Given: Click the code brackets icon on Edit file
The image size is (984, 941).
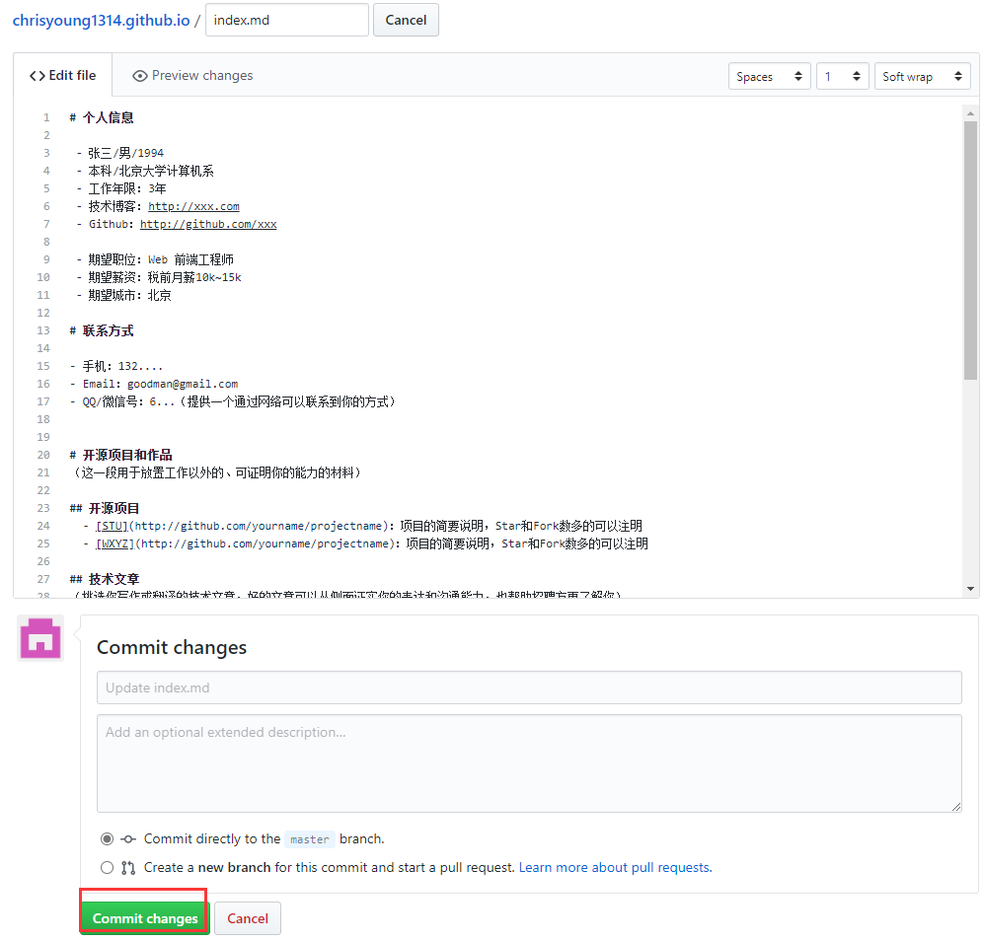Looking at the screenshot, I should coord(38,76).
